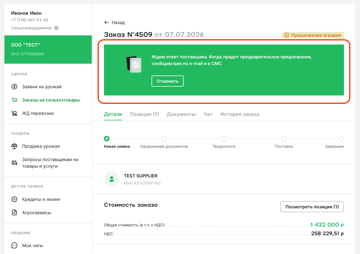Click the total cost 1 432 000 ₽

327,225
